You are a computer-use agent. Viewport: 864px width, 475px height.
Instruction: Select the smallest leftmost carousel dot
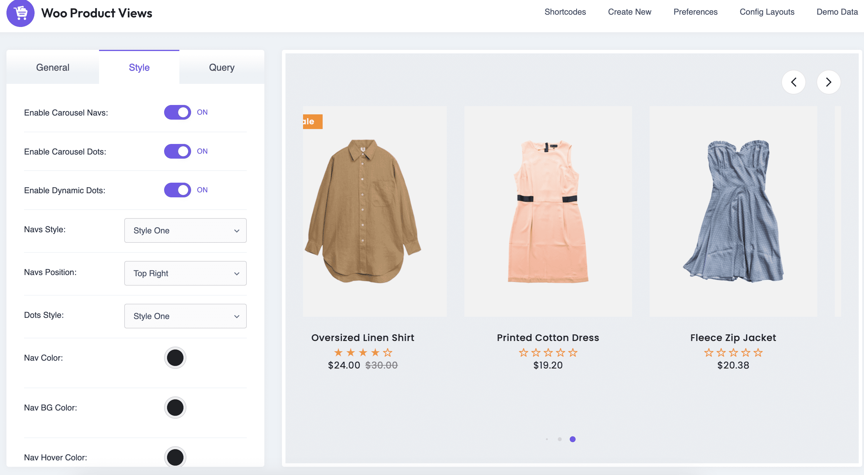click(547, 439)
